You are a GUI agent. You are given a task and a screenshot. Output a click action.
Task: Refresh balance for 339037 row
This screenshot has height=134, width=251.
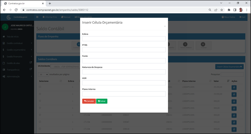click(x=234, y=115)
